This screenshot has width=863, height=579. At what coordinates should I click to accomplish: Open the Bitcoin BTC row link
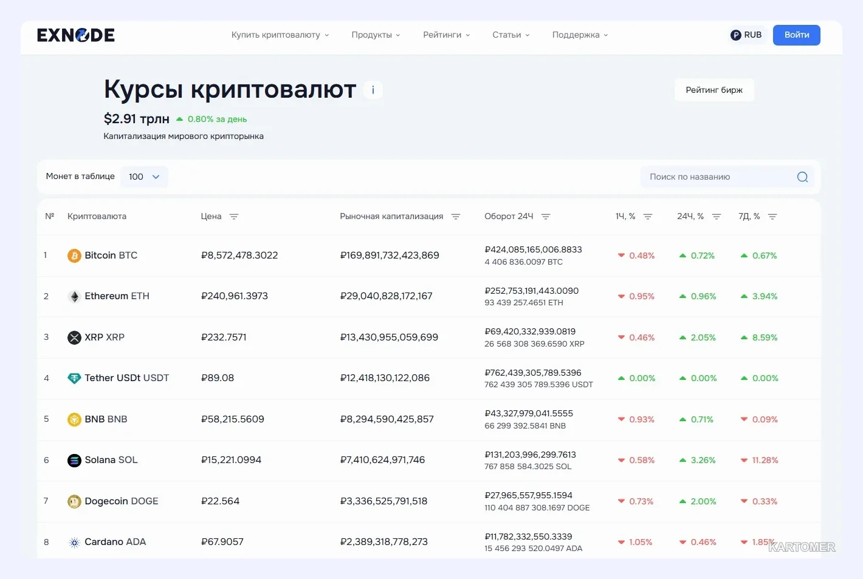coord(111,256)
